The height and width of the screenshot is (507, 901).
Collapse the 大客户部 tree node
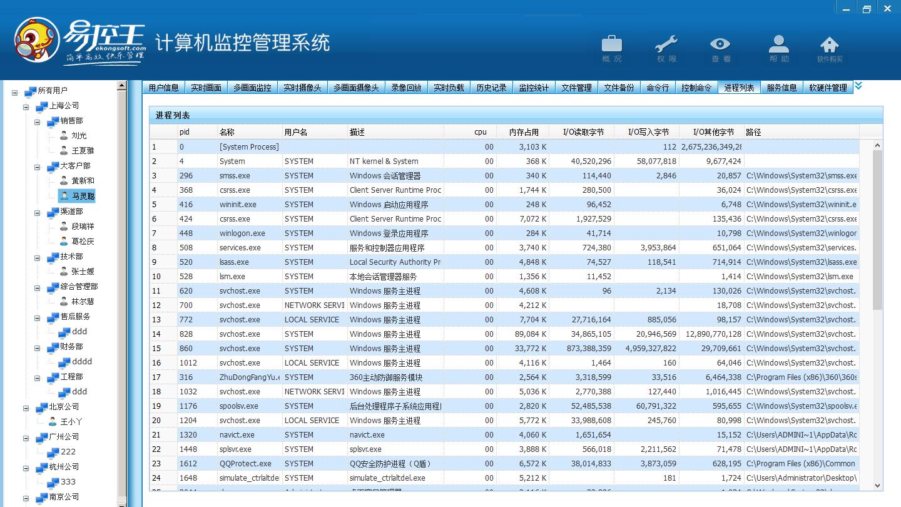pyautogui.click(x=38, y=168)
